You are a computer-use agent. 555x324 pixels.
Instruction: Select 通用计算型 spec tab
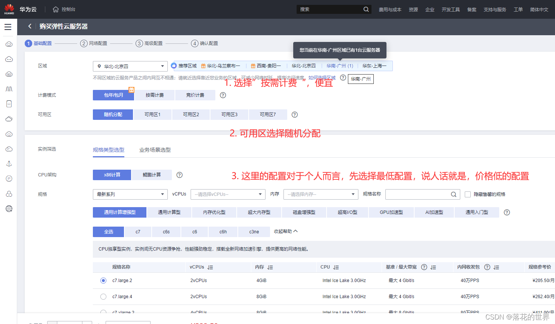[x=169, y=212]
